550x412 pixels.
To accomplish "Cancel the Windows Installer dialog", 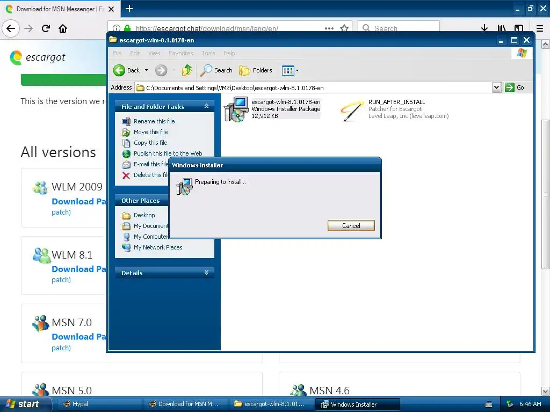I will coord(351,226).
